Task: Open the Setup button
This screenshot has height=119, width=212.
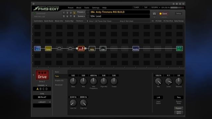Action: (x=179, y=14)
